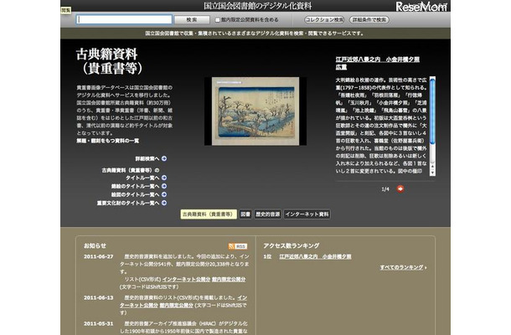Click the 1/4 page indicator
511x335 pixels.
[x=385, y=189]
